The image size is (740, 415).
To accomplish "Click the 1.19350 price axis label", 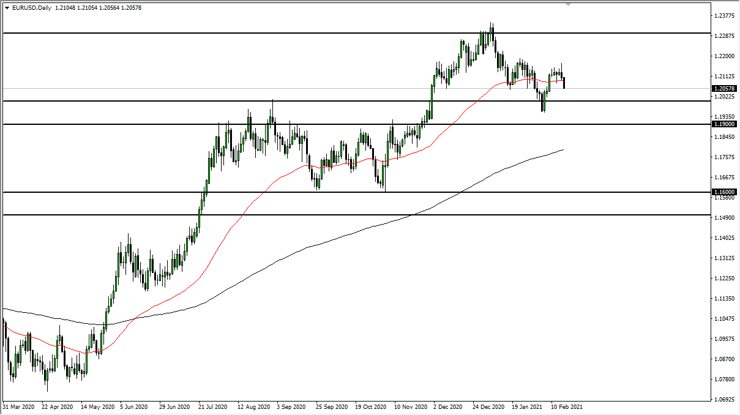I will [725, 117].
